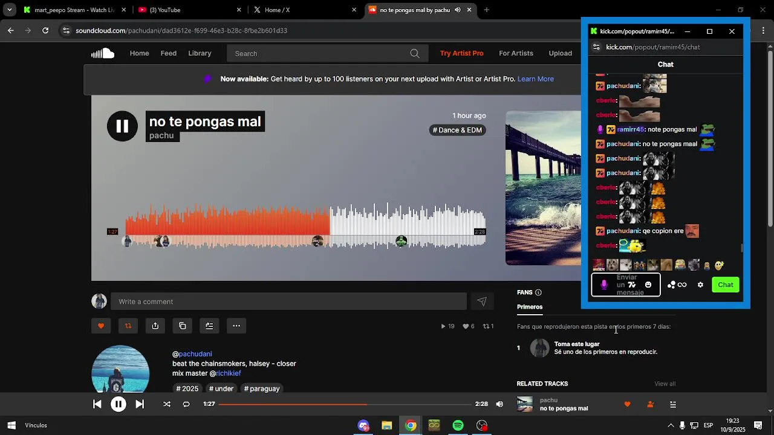The image size is (774, 435).
Task: Select the #under tag
Action: pos(221,388)
